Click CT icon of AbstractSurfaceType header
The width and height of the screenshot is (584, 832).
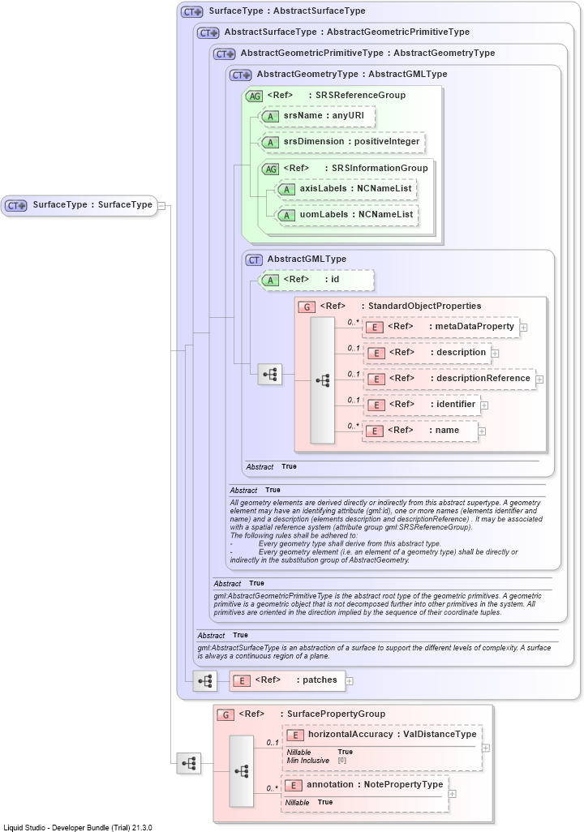pyautogui.click(x=208, y=33)
